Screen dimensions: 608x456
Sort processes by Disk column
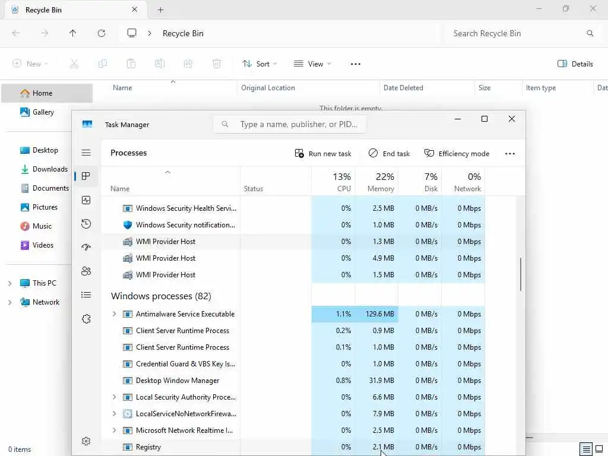pyautogui.click(x=420, y=182)
